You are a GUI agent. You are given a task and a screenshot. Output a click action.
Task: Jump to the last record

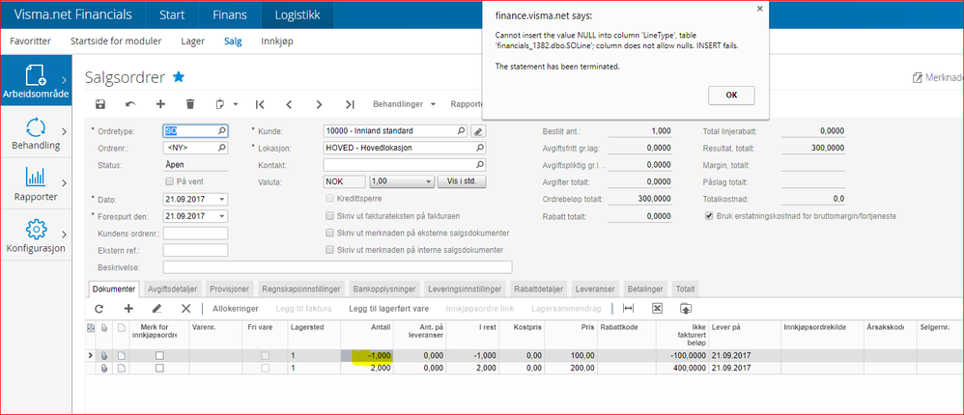point(350,104)
